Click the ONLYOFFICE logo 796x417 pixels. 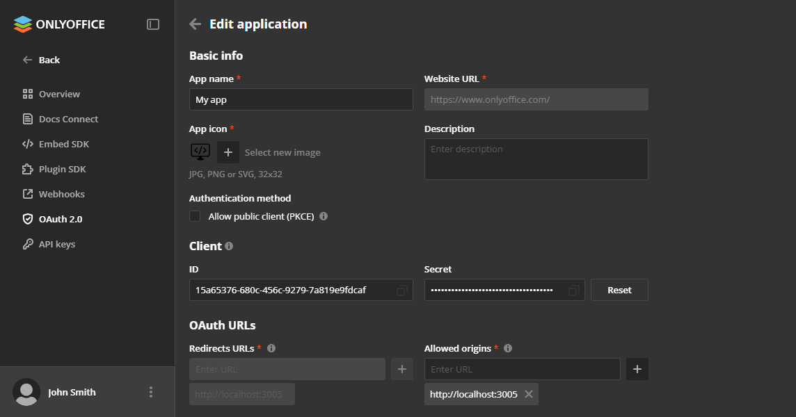click(x=59, y=24)
